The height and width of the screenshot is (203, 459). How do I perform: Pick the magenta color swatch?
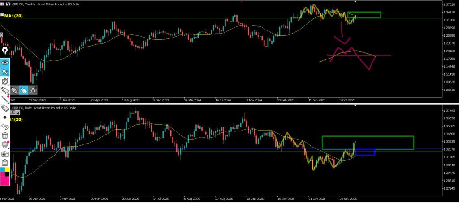pos(5,179)
